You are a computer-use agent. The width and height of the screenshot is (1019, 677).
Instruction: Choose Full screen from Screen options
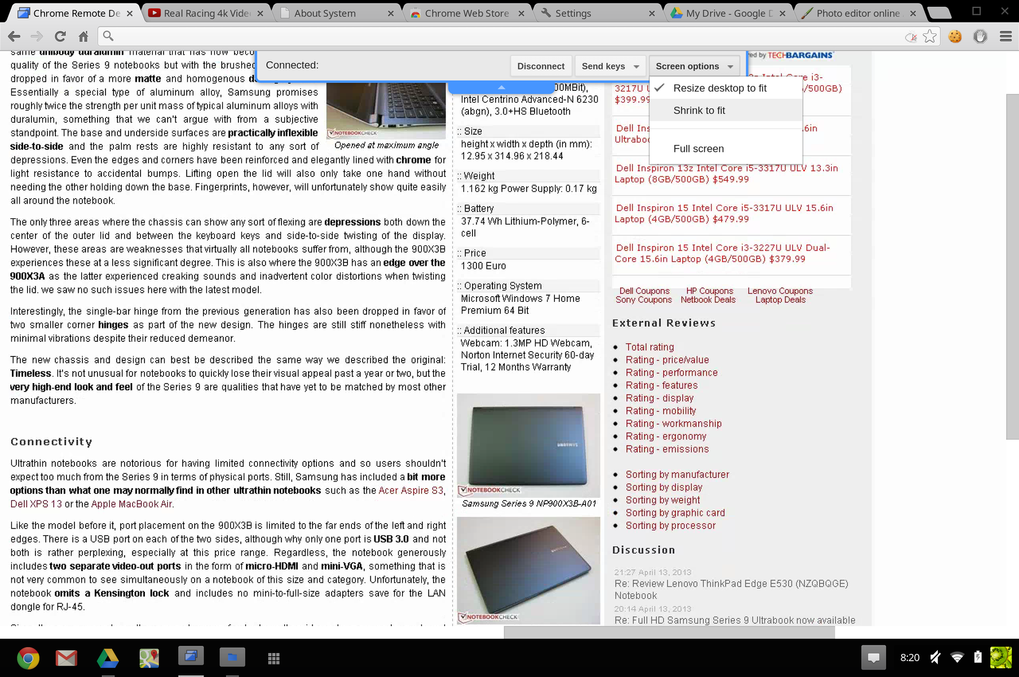coord(726,149)
